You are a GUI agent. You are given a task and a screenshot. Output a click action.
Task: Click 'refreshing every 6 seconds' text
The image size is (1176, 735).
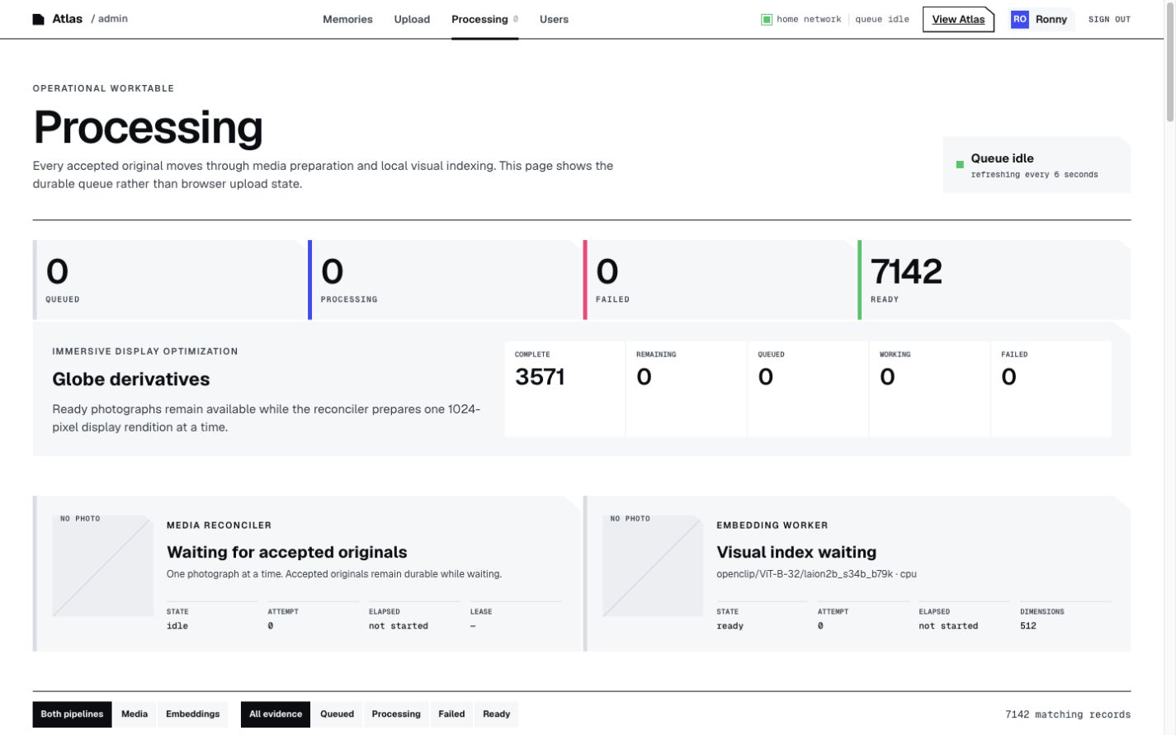click(1034, 175)
